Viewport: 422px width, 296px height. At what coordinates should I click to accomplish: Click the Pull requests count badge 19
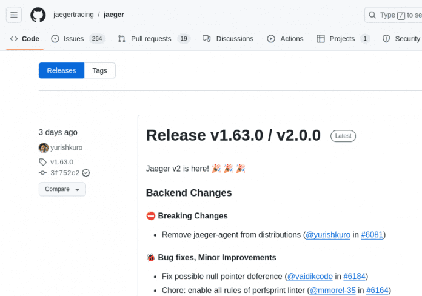click(184, 39)
